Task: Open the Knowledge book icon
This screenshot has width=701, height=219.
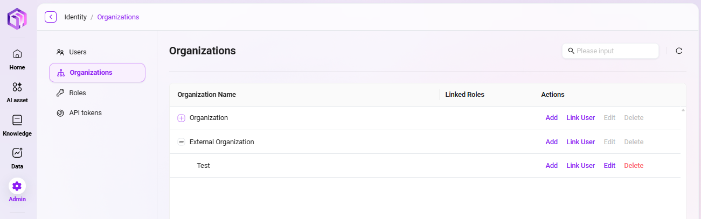Action: [x=17, y=120]
